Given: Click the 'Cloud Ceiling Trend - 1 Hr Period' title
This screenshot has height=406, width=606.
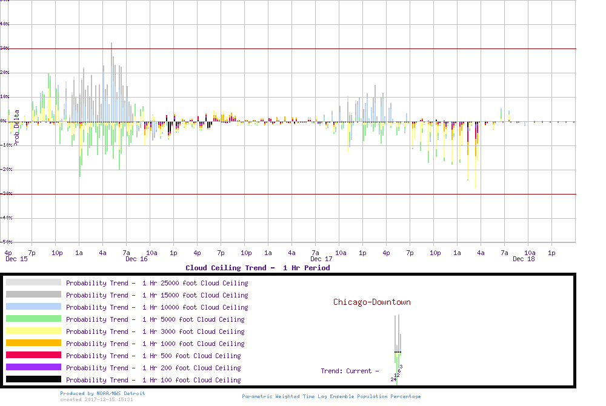Looking at the screenshot, I should pos(258,268).
